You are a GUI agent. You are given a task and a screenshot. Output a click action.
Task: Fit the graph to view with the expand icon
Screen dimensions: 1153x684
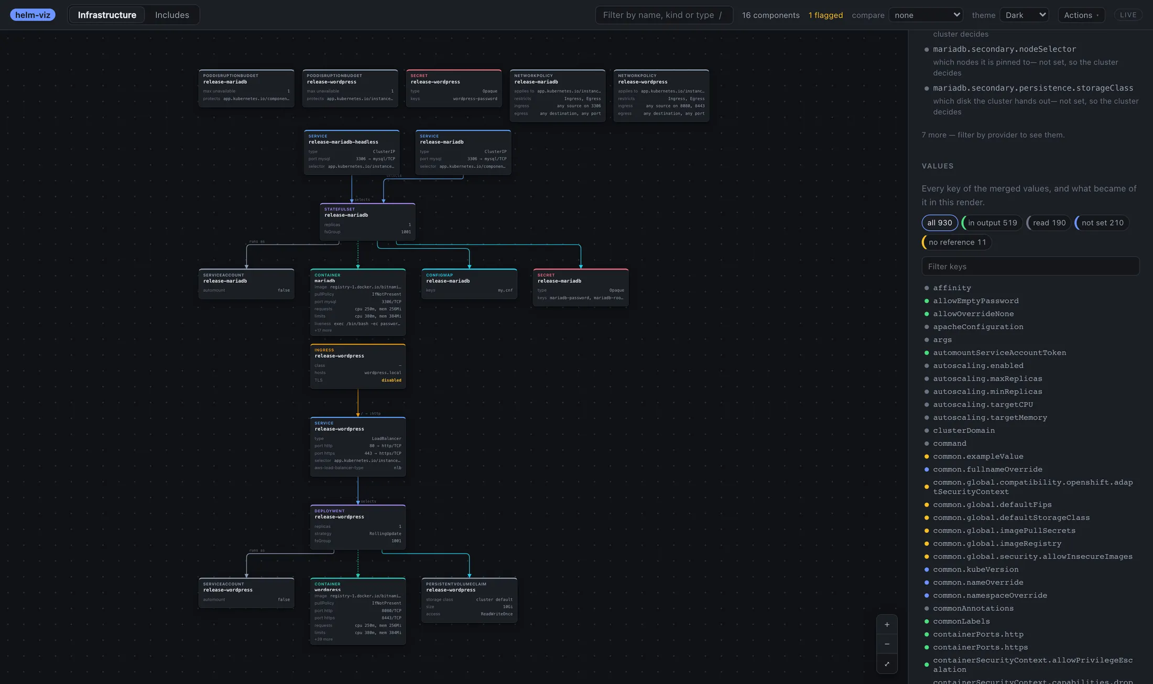click(887, 664)
